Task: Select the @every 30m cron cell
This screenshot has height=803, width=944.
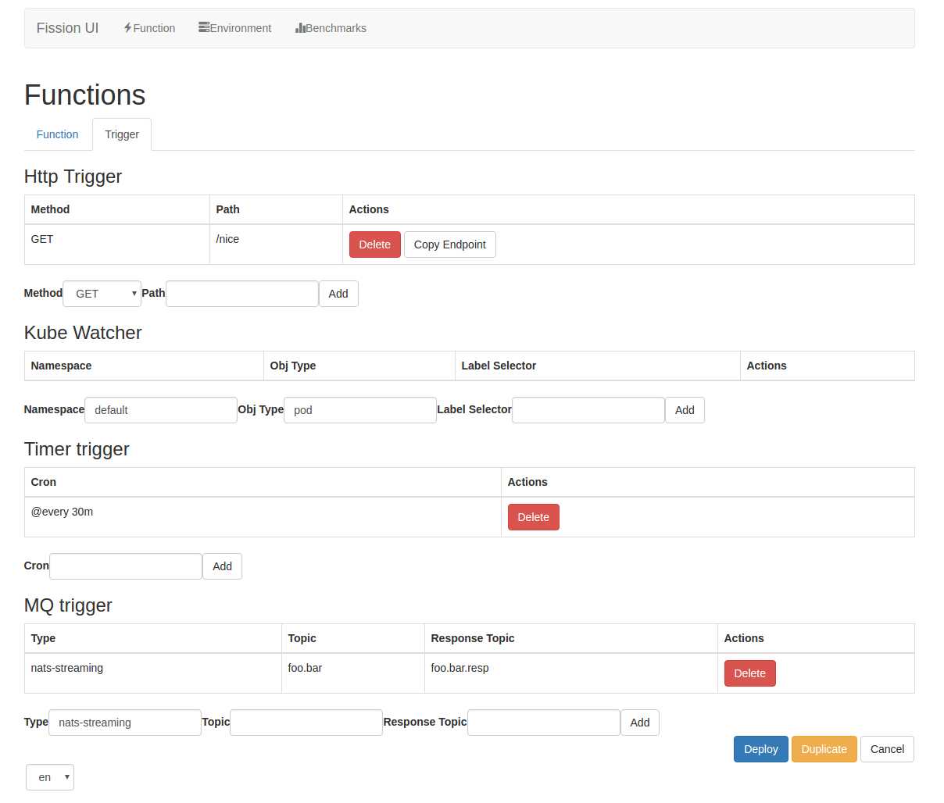Action: point(263,517)
